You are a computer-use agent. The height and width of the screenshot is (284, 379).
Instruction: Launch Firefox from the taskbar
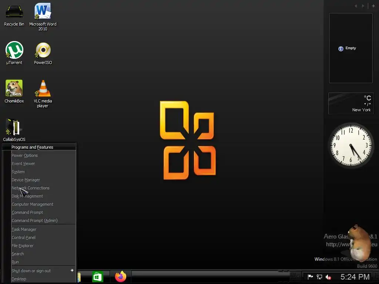[120, 276]
